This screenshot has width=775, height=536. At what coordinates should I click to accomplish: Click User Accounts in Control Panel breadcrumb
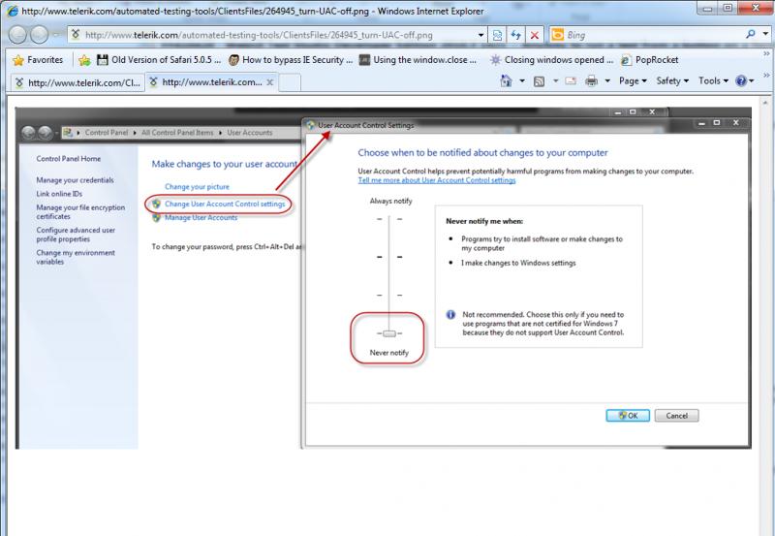click(x=250, y=133)
